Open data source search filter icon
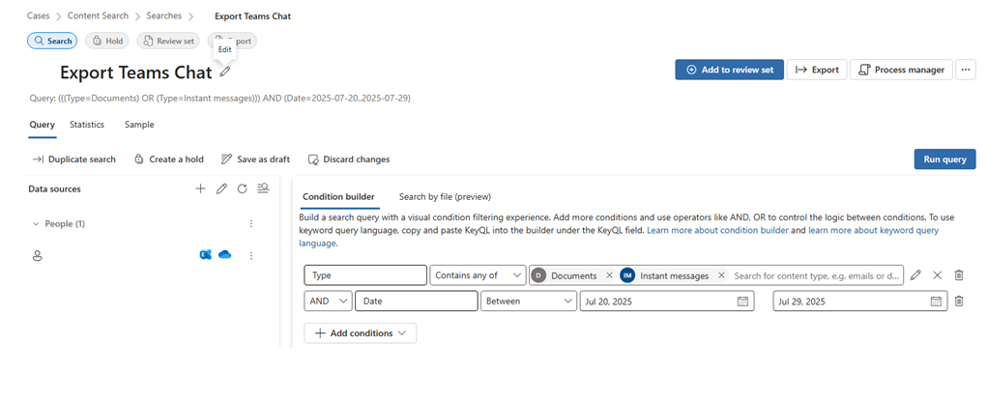This screenshot has width=987, height=403. pyautogui.click(x=263, y=188)
